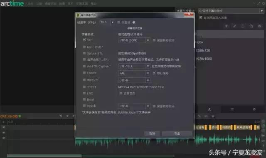Check the SRT subtitle format checkbox
The image size is (266, 158).
84,40
